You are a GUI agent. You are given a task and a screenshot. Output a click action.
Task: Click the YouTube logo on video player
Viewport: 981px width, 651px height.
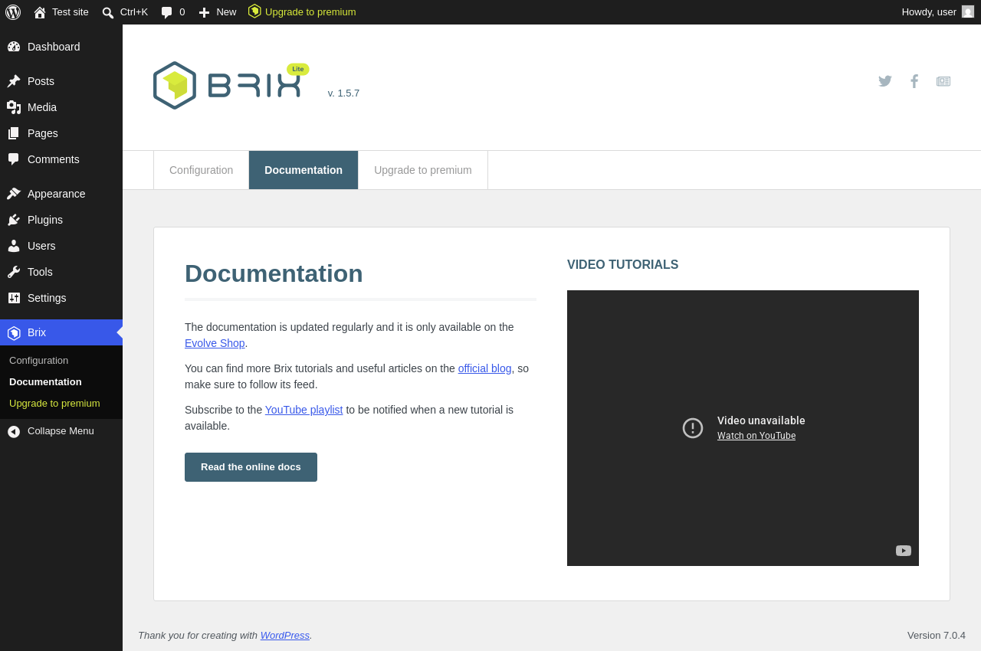click(x=904, y=551)
